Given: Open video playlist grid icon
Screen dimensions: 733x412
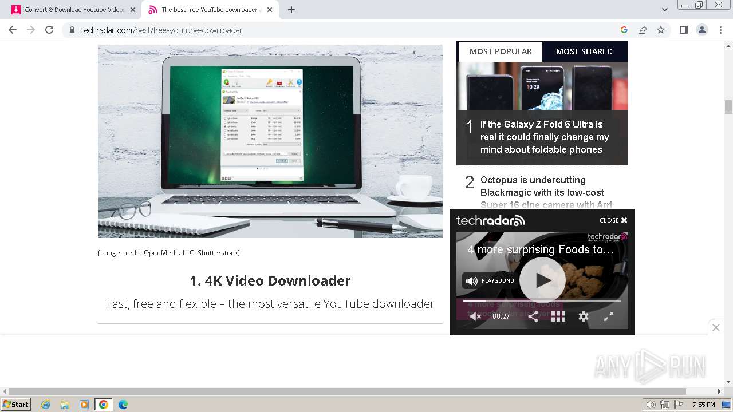Looking at the screenshot, I should (x=558, y=316).
